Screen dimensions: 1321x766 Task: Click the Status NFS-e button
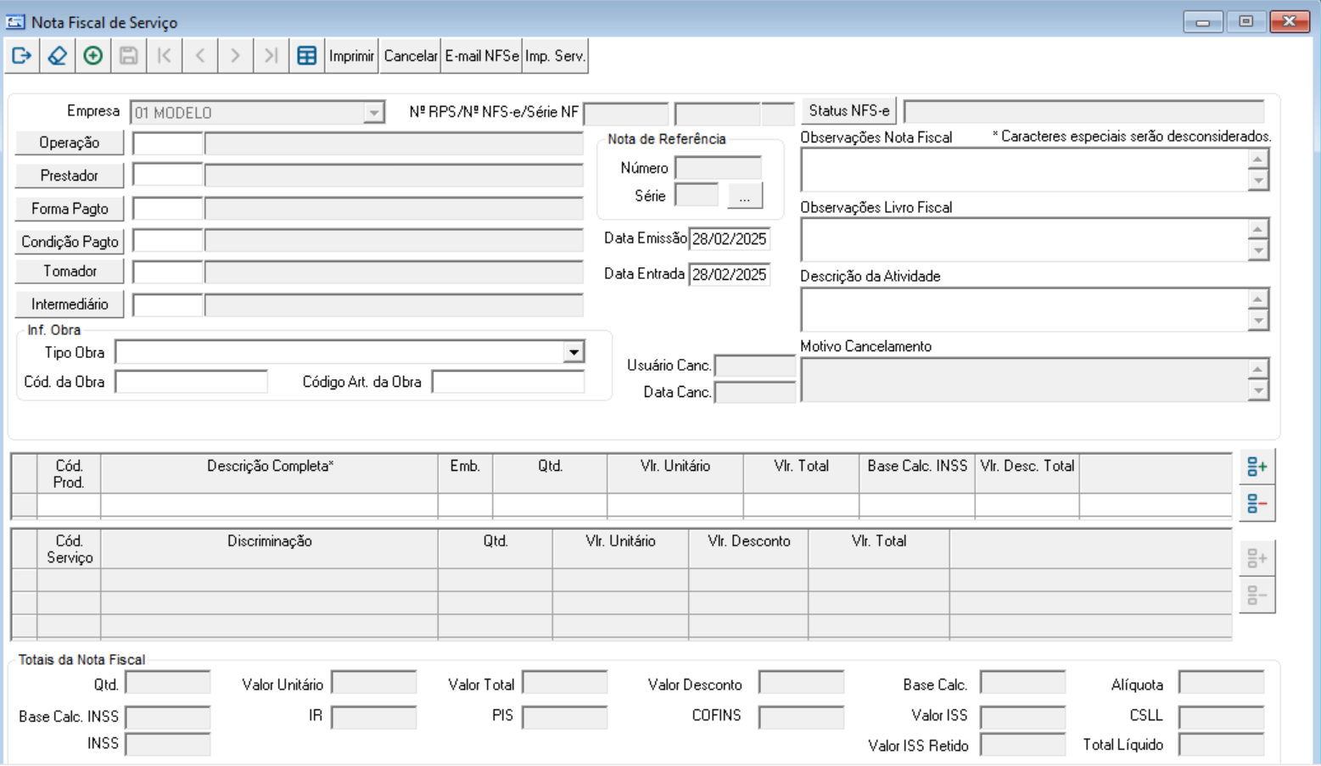coord(849,110)
